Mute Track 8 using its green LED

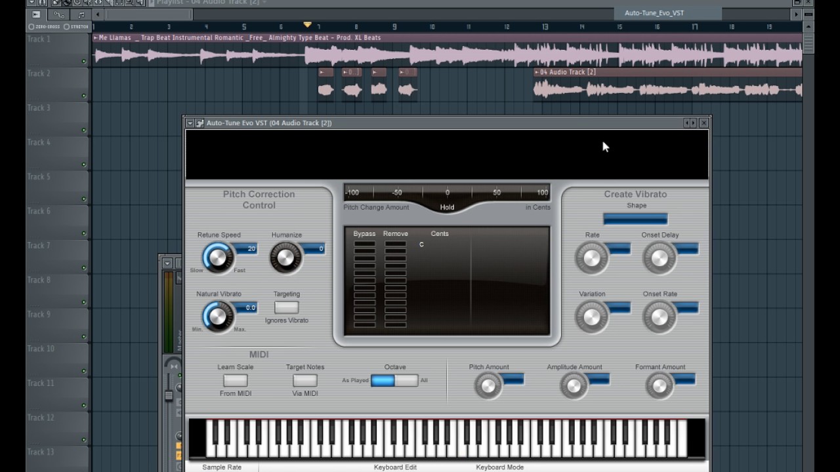point(84,302)
